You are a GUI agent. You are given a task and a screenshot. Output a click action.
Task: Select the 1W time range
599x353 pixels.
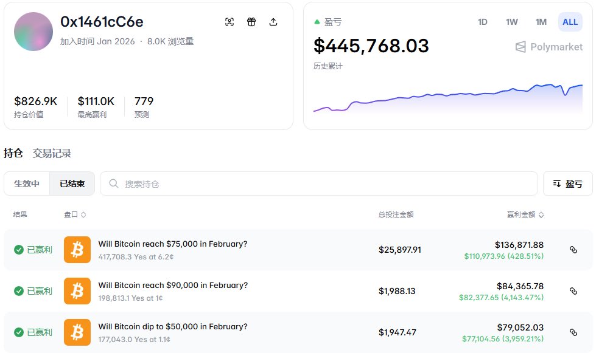click(512, 22)
